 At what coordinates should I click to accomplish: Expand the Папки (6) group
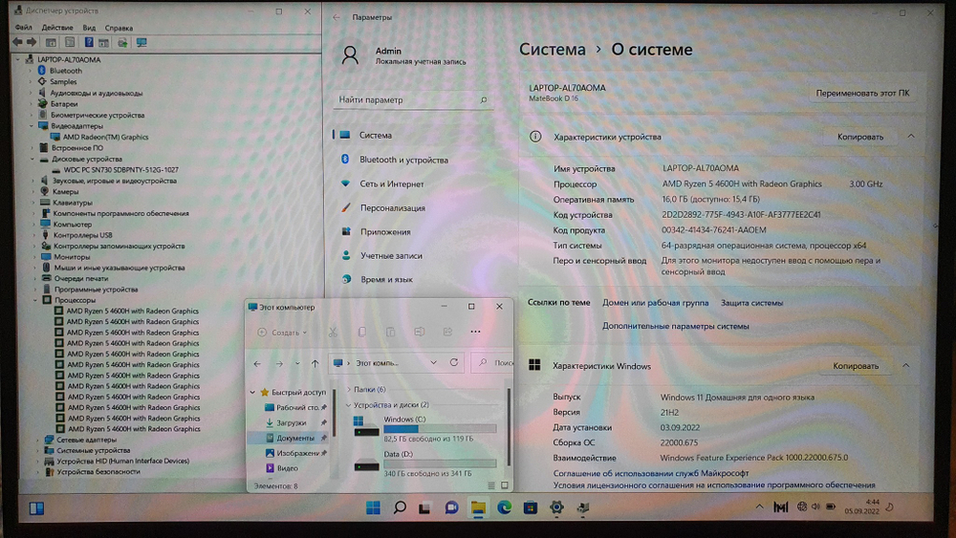(349, 389)
